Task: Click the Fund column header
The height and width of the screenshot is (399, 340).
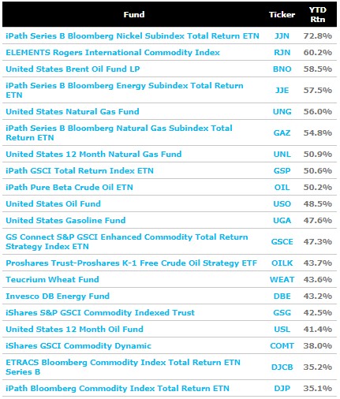Action: coord(134,14)
